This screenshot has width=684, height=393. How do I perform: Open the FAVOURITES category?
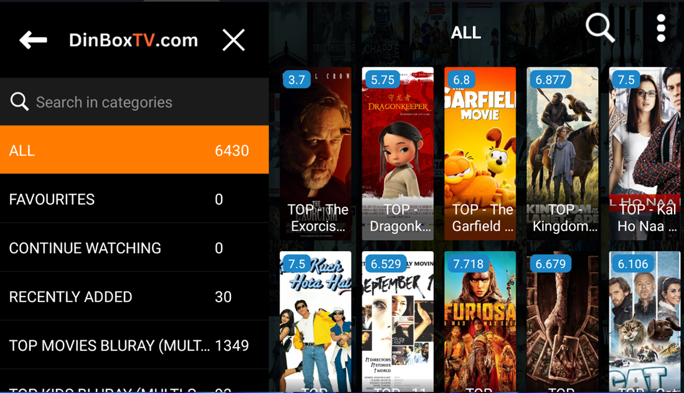coord(134,199)
